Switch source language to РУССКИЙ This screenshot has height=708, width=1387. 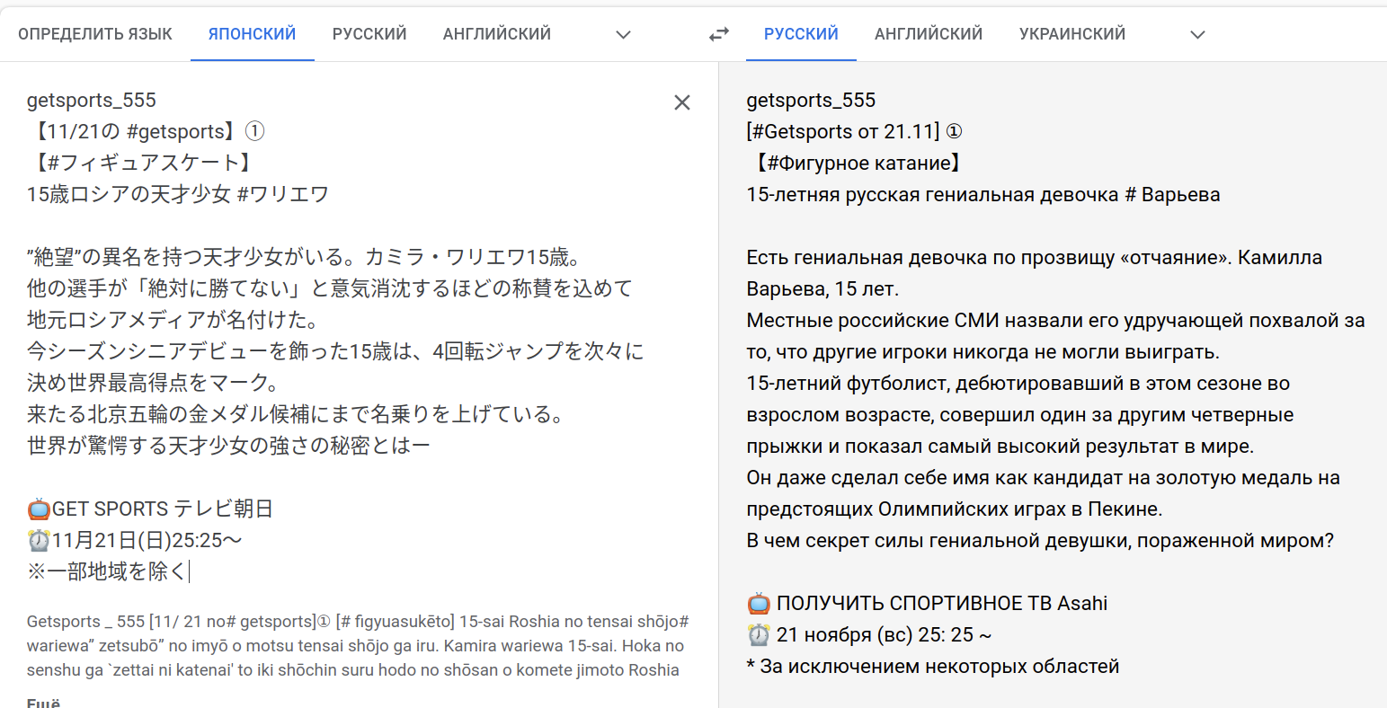pyautogui.click(x=369, y=34)
